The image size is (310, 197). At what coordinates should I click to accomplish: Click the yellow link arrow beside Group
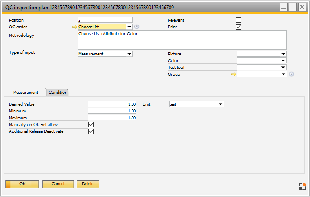click(233, 74)
